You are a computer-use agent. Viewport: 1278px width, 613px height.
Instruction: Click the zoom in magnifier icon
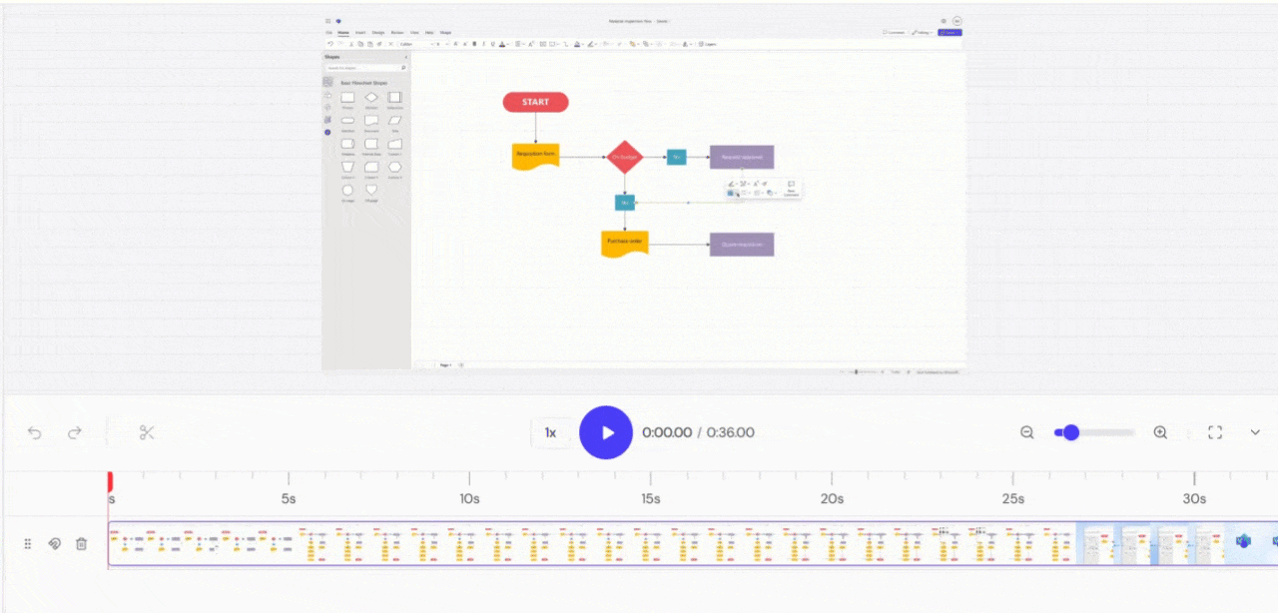coord(1160,432)
